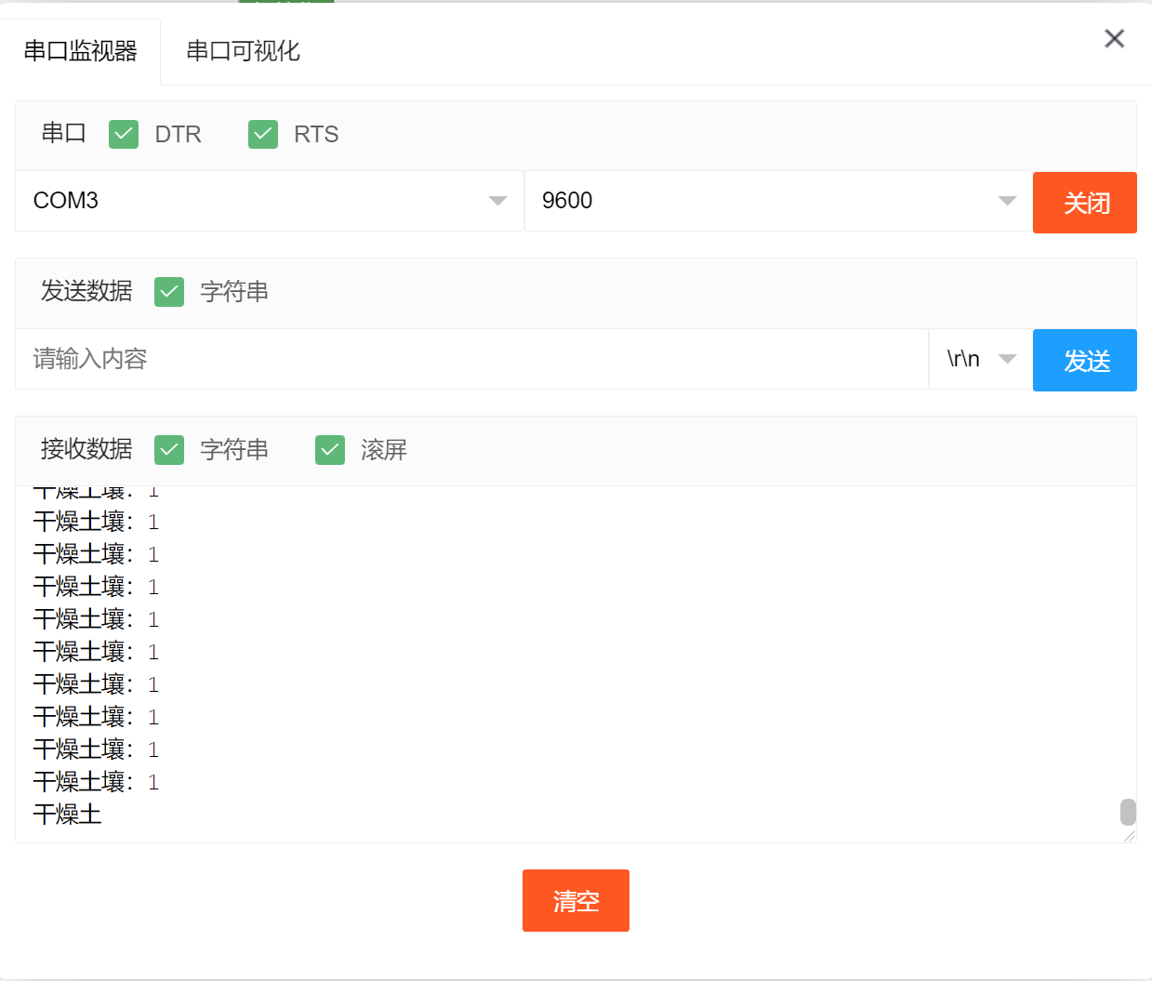Screen dimensions: 1152x981
Task: Click the received data scrollbar thumb
Action: [x=1128, y=812]
